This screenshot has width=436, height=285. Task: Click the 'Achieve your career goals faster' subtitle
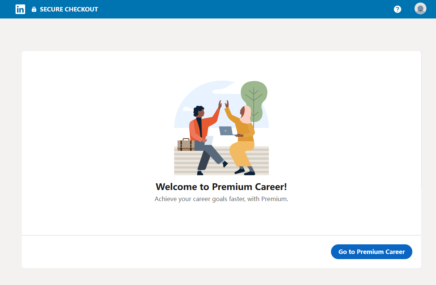coord(221,199)
